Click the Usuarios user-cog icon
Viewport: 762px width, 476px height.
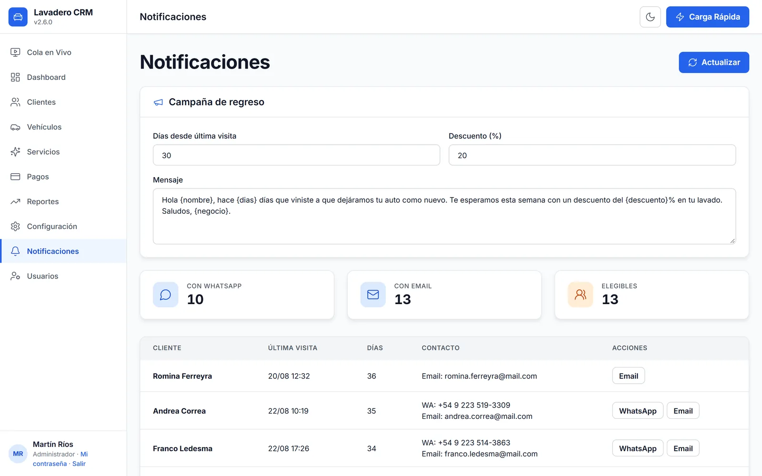(15, 276)
